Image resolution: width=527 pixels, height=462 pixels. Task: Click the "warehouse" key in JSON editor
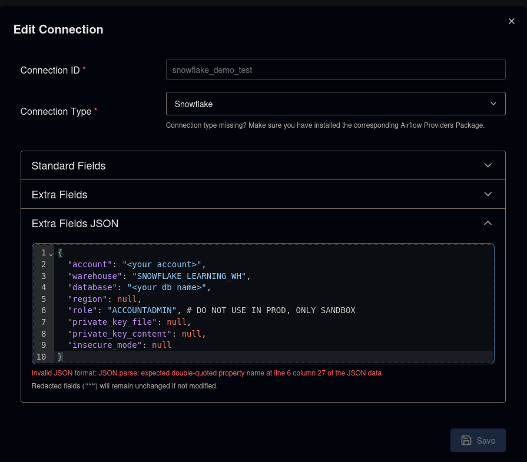(x=95, y=276)
